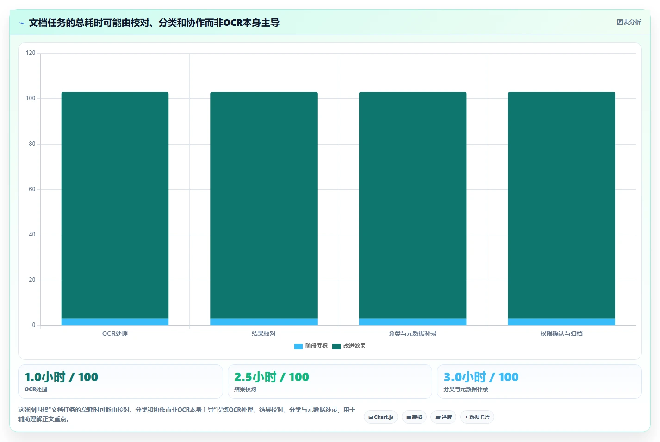
Task: Click the 数据卡片 tag
Action: point(477,417)
